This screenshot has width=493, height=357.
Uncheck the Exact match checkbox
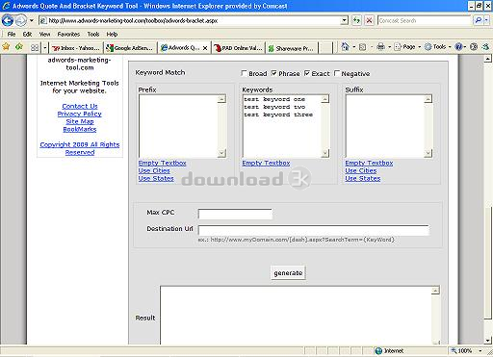coord(307,73)
